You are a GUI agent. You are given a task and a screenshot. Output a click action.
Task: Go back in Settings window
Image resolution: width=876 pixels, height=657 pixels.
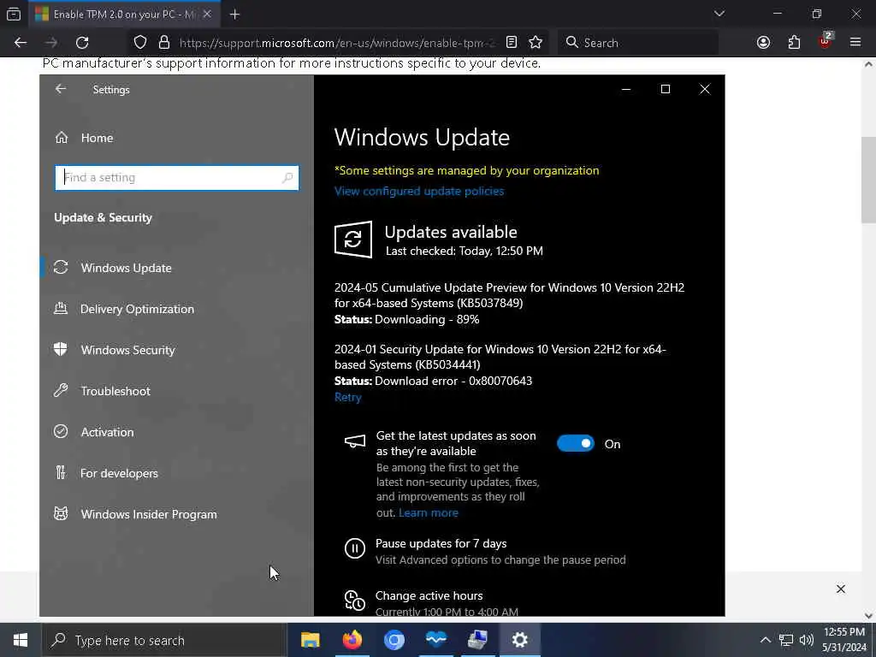click(61, 89)
